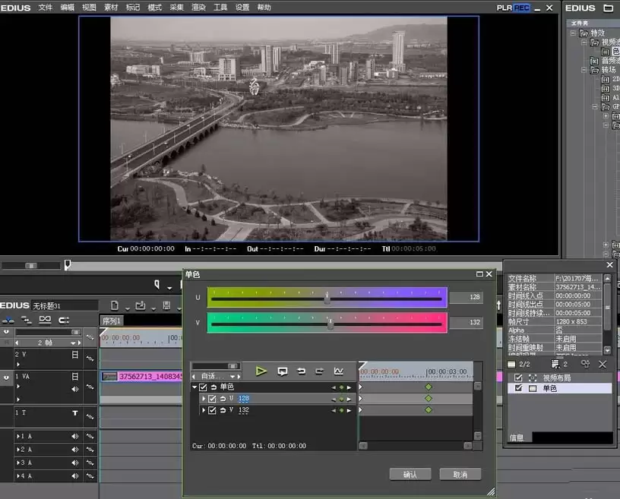Collapse the 单色 parameter group triangle

[195, 387]
